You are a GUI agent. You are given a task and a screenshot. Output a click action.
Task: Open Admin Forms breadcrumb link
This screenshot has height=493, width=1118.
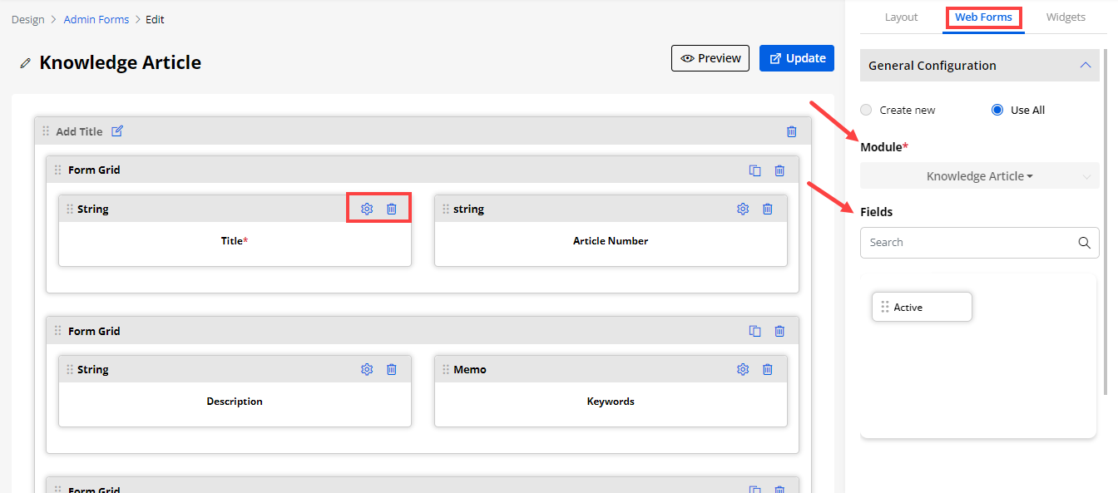[96, 19]
